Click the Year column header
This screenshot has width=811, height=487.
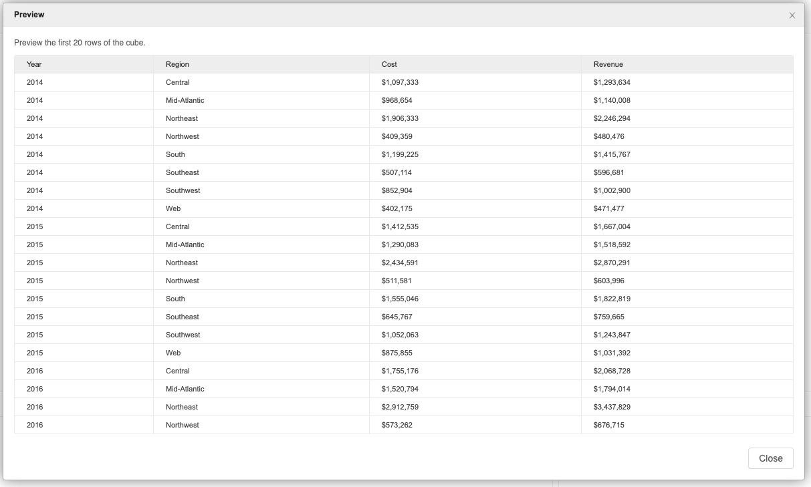[x=34, y=64]
